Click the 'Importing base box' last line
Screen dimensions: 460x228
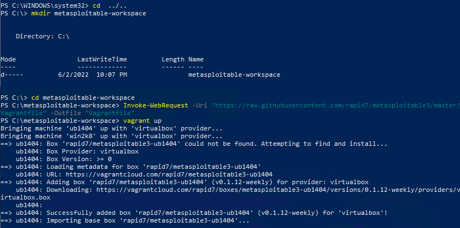tap(125, 220)
